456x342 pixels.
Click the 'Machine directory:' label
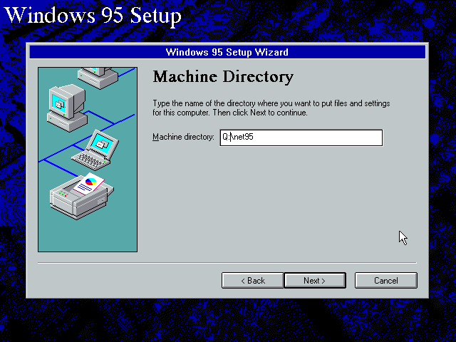(183, 137)
